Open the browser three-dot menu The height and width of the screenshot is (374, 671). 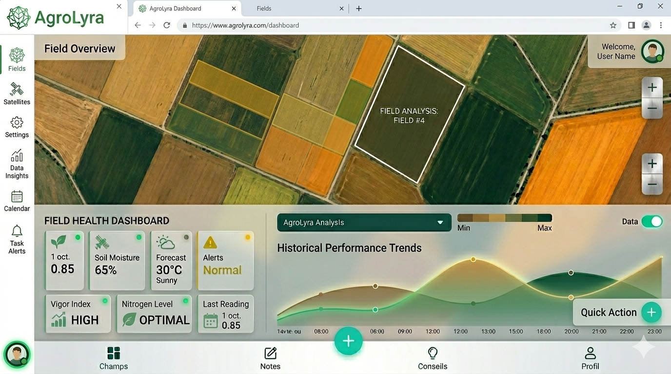[661, 25]
